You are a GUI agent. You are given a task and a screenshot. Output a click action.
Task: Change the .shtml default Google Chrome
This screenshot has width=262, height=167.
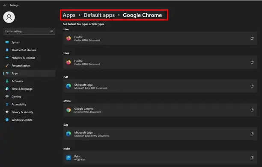tap(160, 110)
